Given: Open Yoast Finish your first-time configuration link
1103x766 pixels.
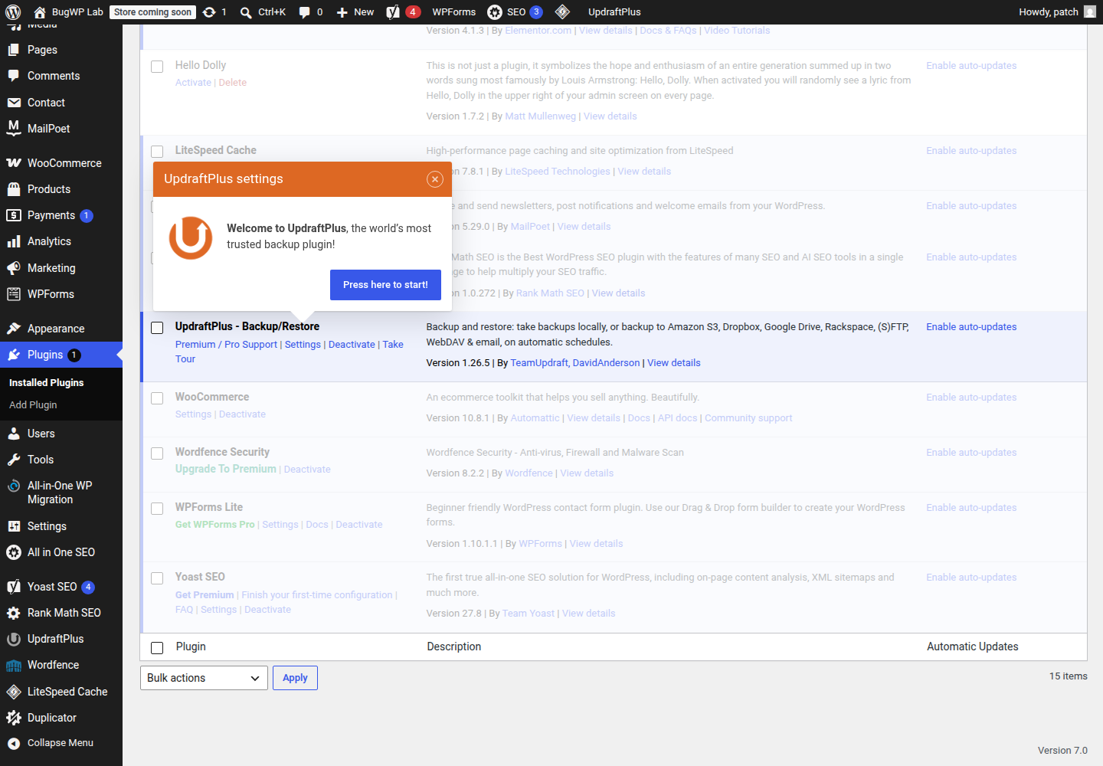Looking at the screenshot, I should 317,595.
